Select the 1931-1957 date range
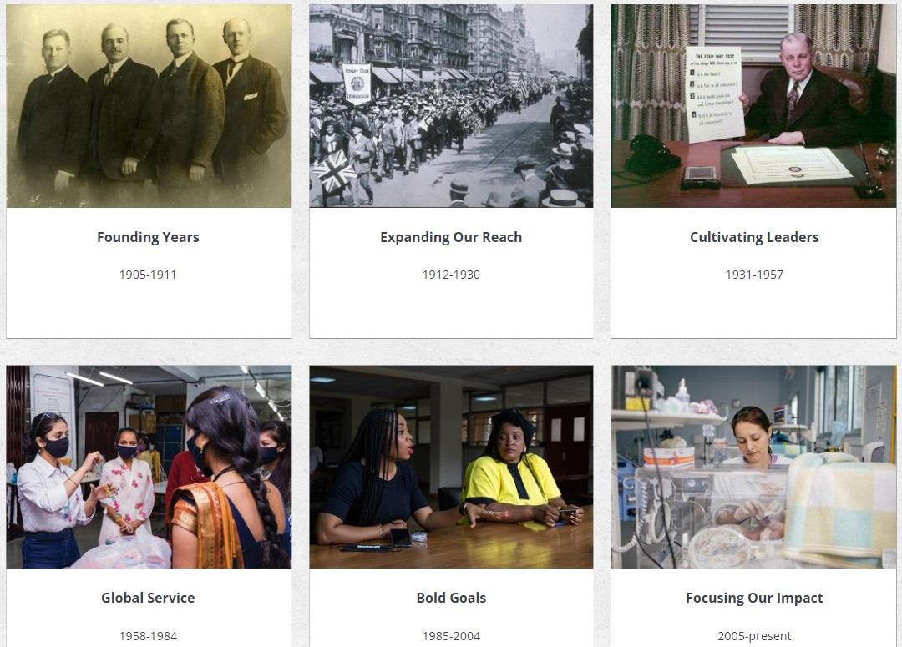Screen dimensions: 902x647 point(754,275)
